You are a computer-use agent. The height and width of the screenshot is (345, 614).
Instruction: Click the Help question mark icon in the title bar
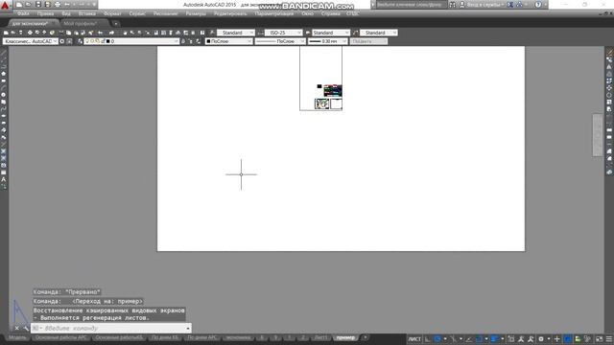[538, 5]
